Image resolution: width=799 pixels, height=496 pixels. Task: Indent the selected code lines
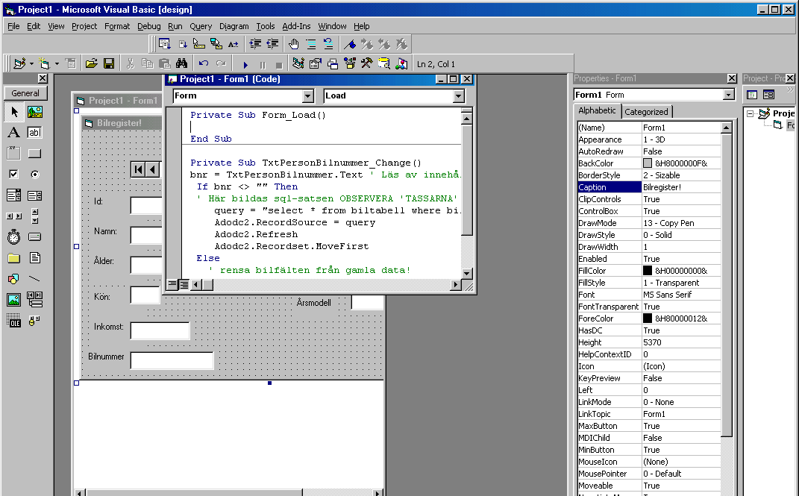point(255,44)
